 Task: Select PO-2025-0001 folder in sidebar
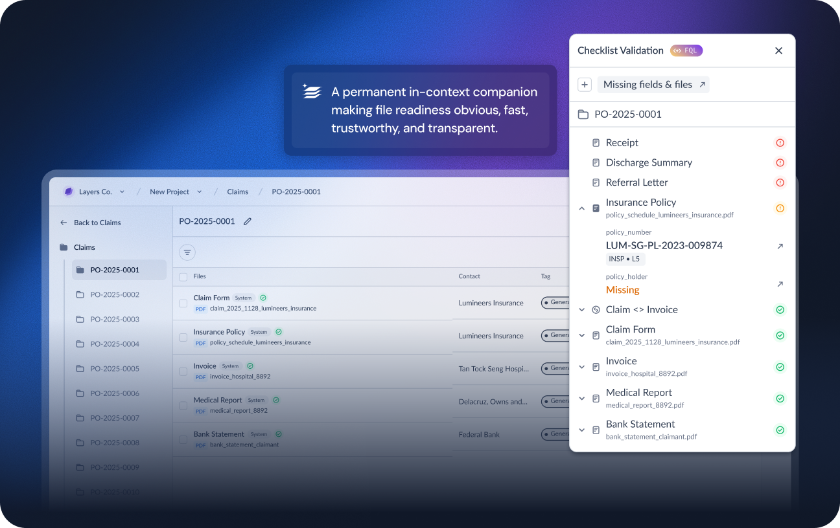pyautogui.click(x=119, y=270)
